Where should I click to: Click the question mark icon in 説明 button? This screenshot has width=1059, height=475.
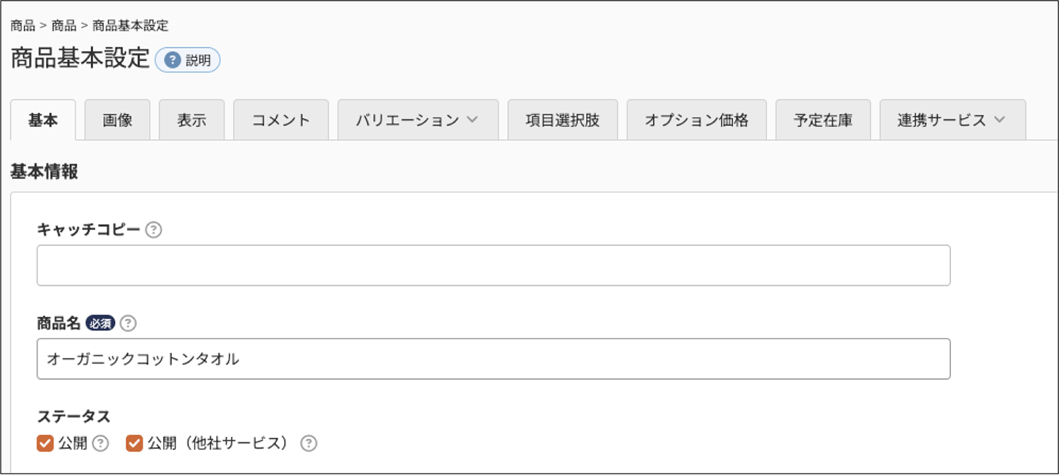[173, 60]
